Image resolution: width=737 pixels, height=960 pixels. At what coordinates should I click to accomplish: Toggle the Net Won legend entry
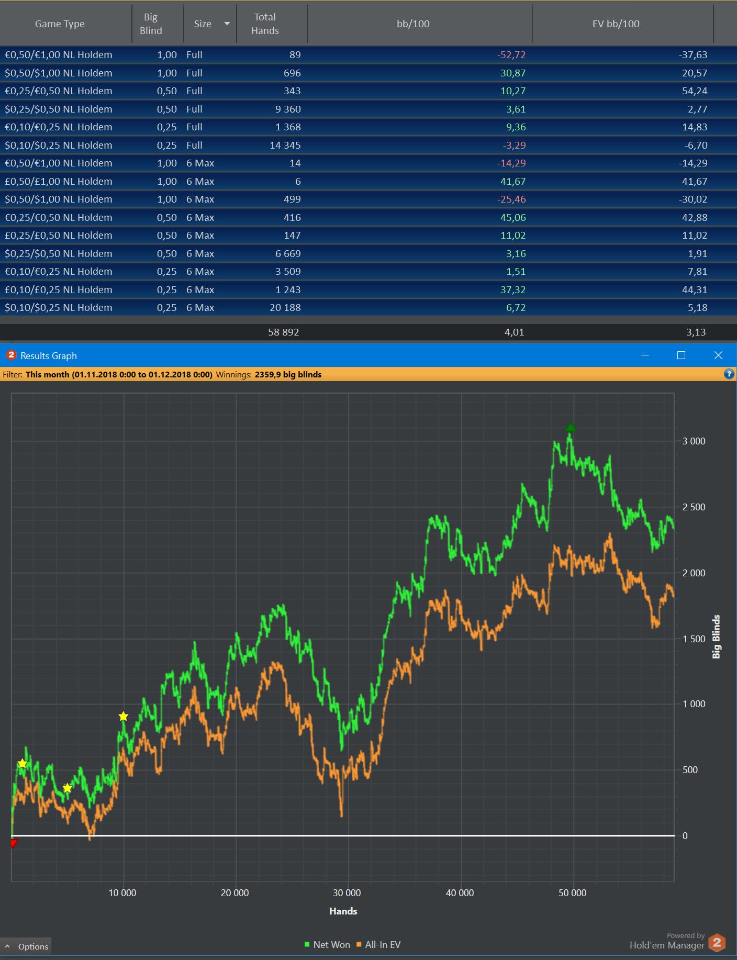click(x=327, y=944)
